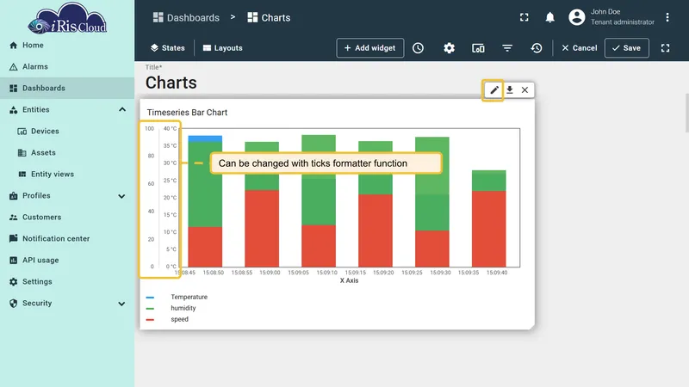Open the notifications bell
Image resolution: width=689 pixels, height=387 pixels.
(549, 17)
